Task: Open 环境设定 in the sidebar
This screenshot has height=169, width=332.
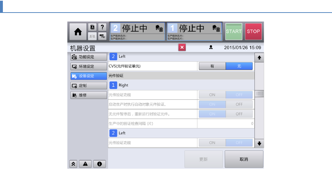Action: pos(89,66)
